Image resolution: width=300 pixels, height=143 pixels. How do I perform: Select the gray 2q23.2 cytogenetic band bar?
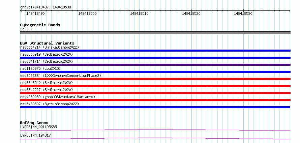pos(155,33)
